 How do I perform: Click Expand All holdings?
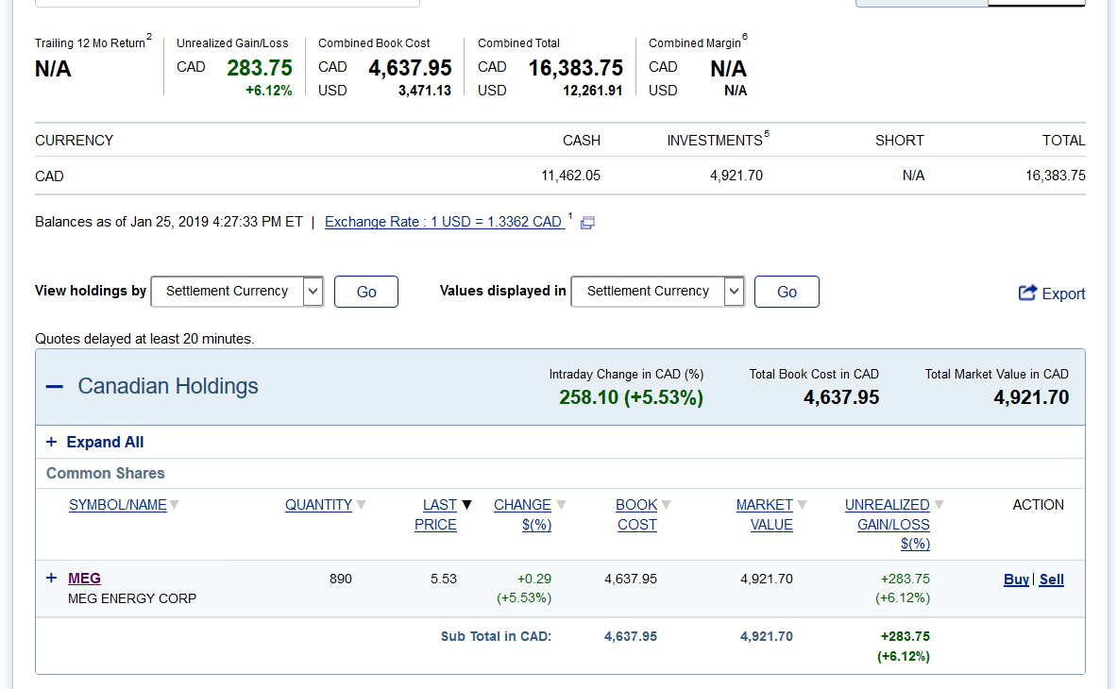point(95,442)
